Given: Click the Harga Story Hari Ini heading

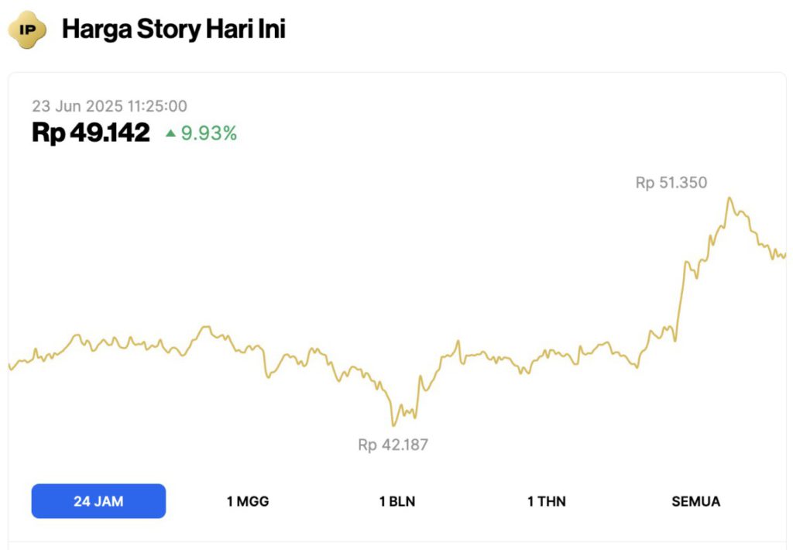Looking at the screenshot, I should coord(173,30).
